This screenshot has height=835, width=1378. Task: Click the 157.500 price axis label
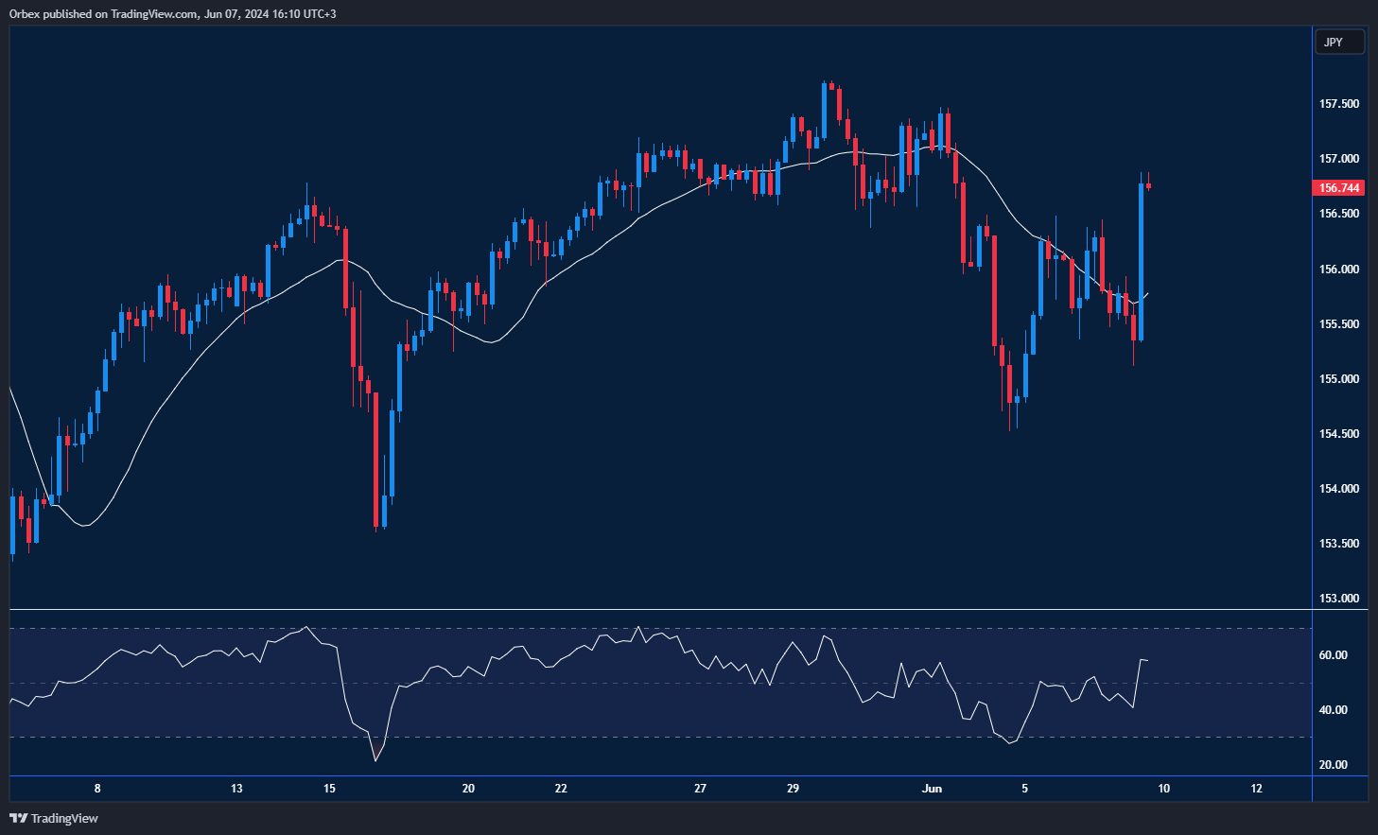(1339, 104)
